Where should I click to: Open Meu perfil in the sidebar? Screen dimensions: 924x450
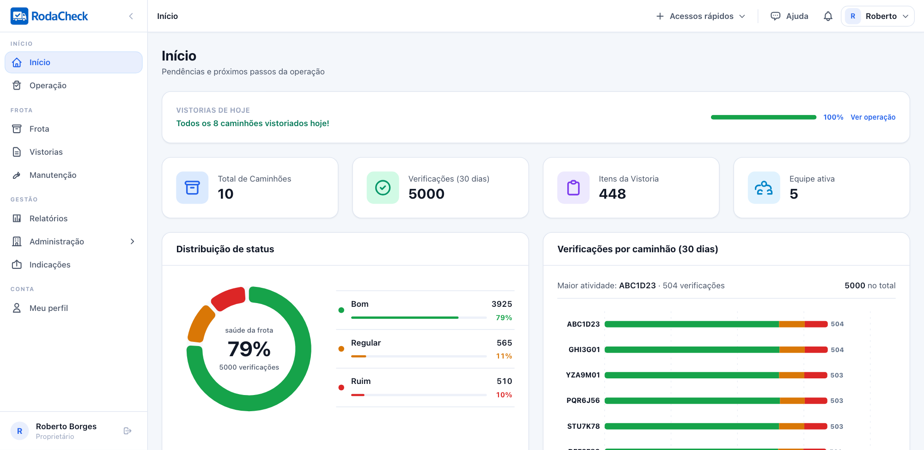click(73, 308)
